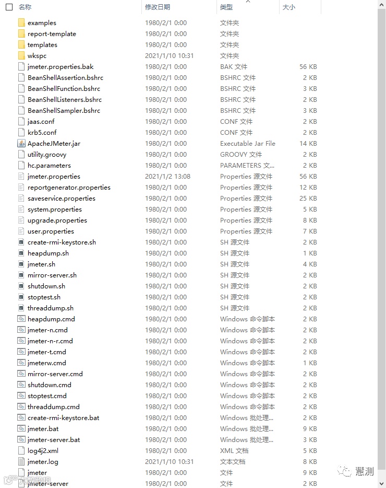The image size is (386, 488).
Task: Click the jmeter.bat batch file icon
Action: click(21, 428)
